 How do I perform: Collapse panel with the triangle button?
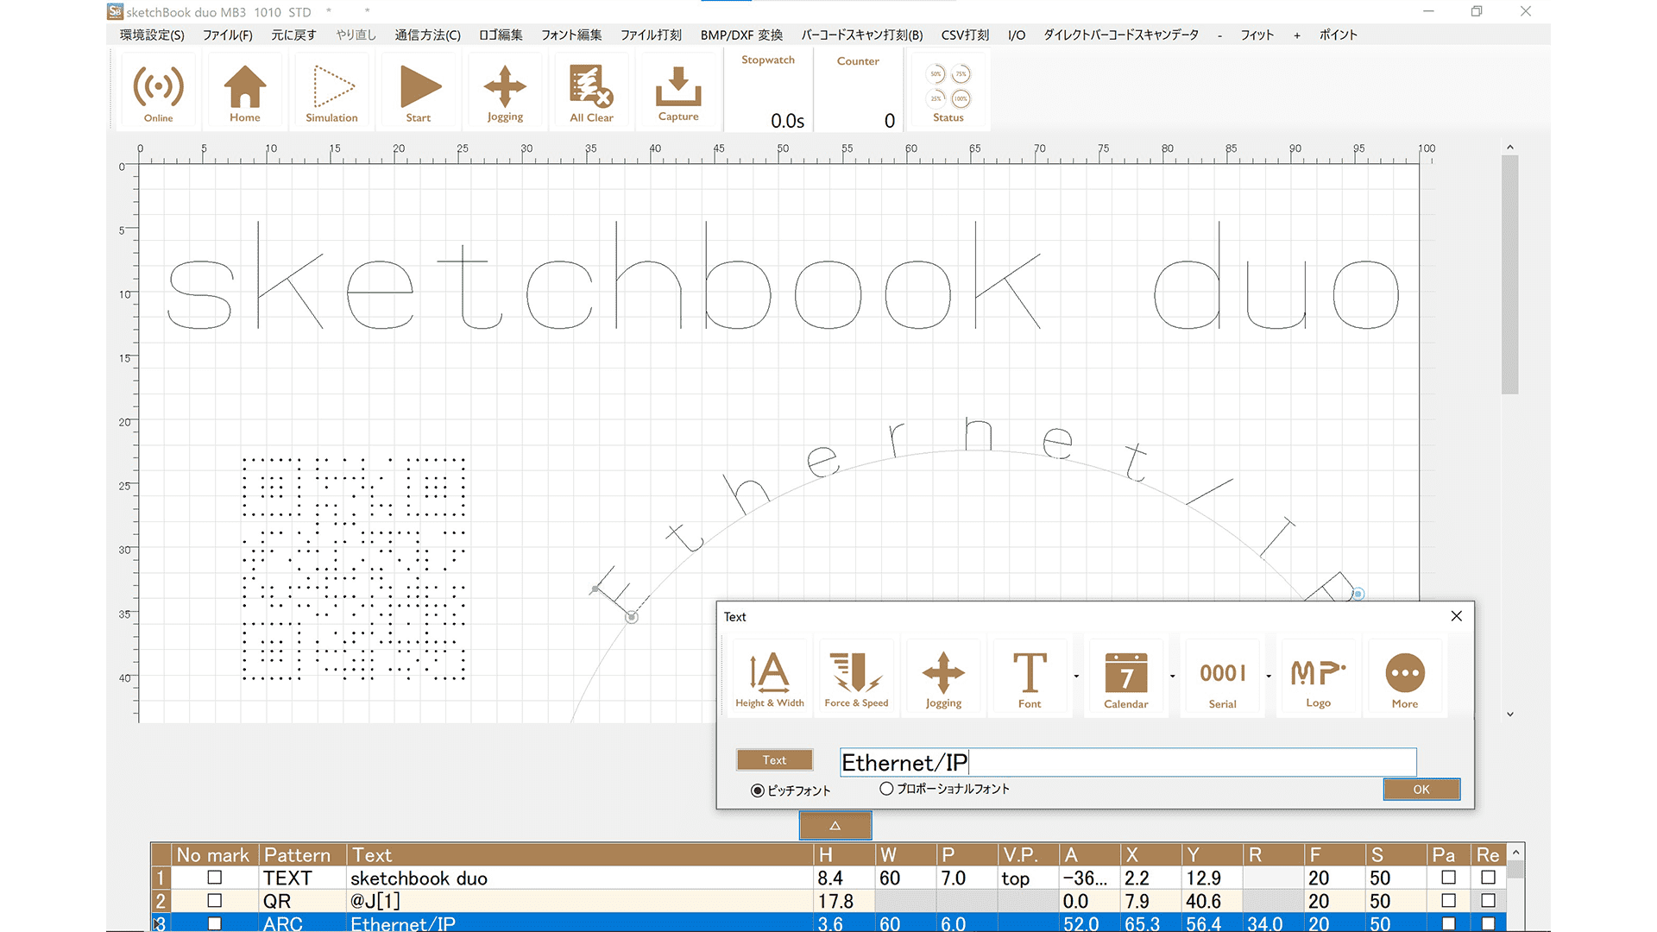point(835,826)
